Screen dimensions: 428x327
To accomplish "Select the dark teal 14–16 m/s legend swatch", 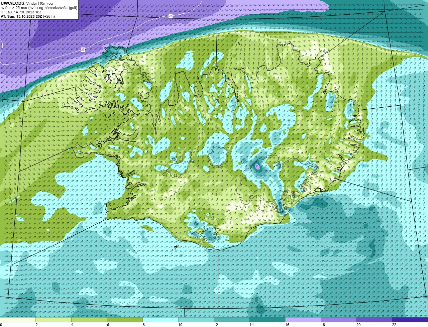I will [x=267, y=320].
